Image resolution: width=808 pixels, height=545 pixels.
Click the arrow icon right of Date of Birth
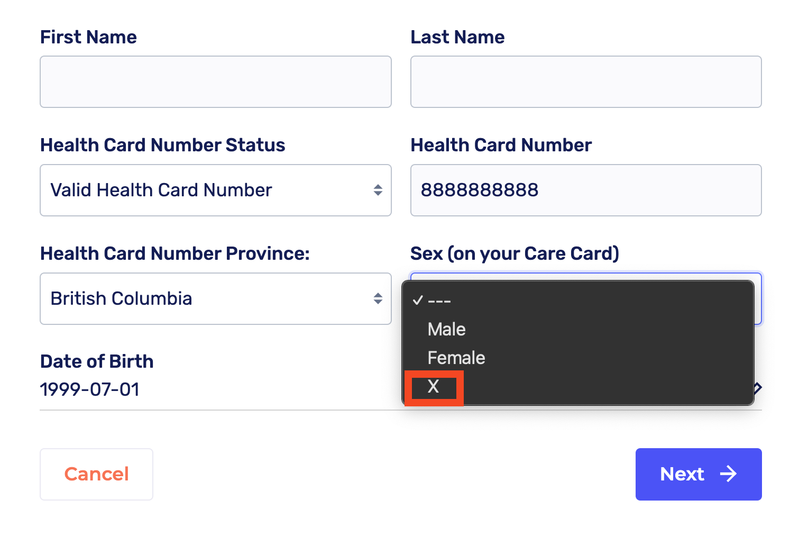tap(758, 388)
